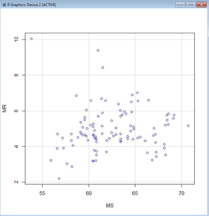Click the y-axis label 'MR'

4,109
